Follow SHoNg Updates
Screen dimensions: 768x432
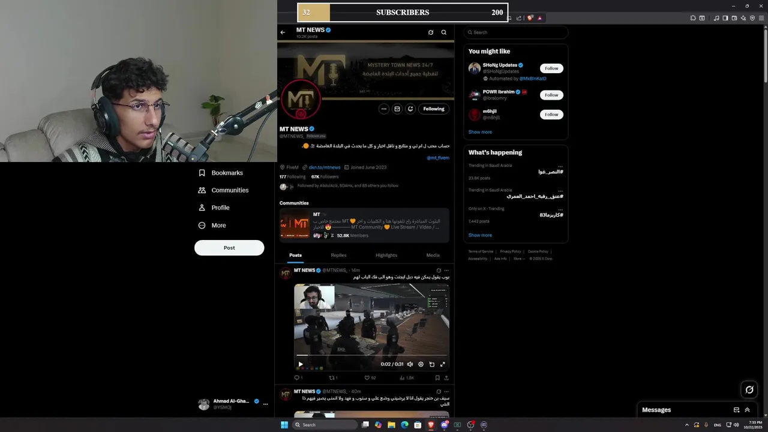[551, 68]
